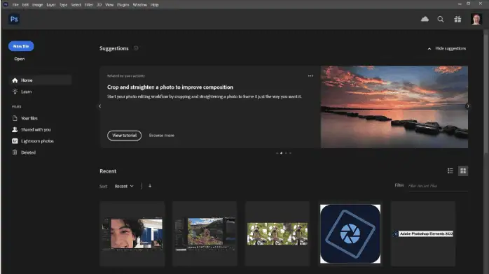Open the Filter menu
489x274 pixels.
[88, 5]
